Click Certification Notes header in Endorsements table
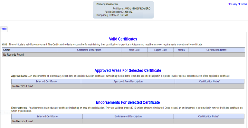 pyautogui.click(x=209, y=116)
